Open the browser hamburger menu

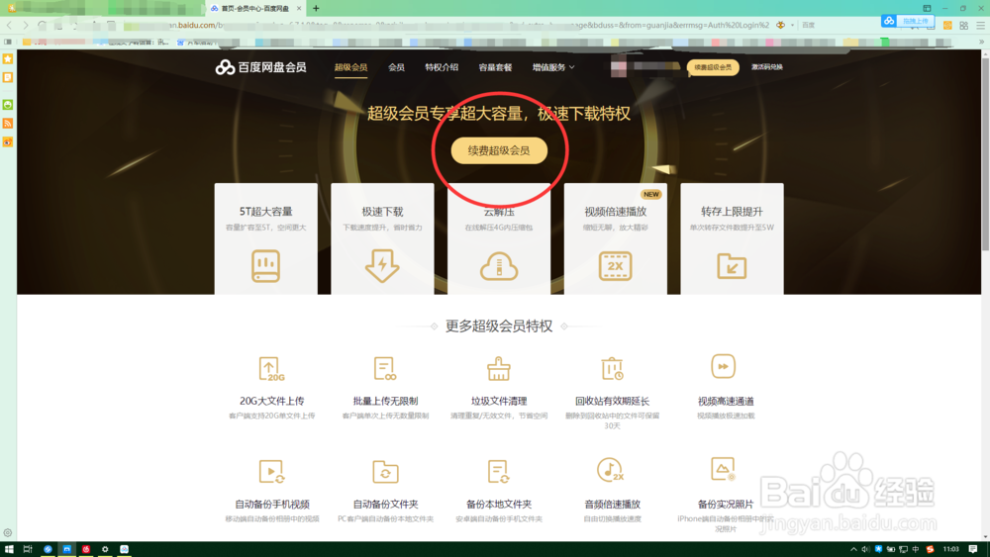(x=980, y=26)
